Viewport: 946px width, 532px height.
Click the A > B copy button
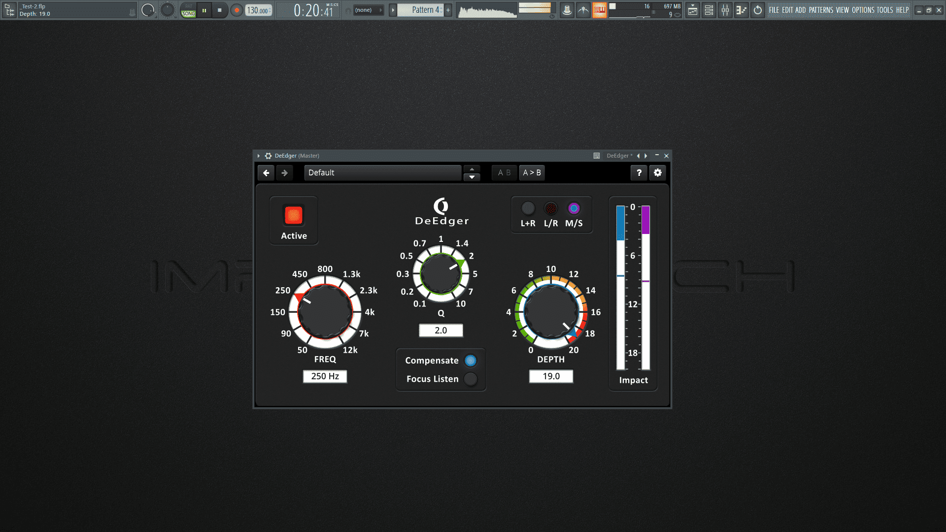click(x=532, y=173)
